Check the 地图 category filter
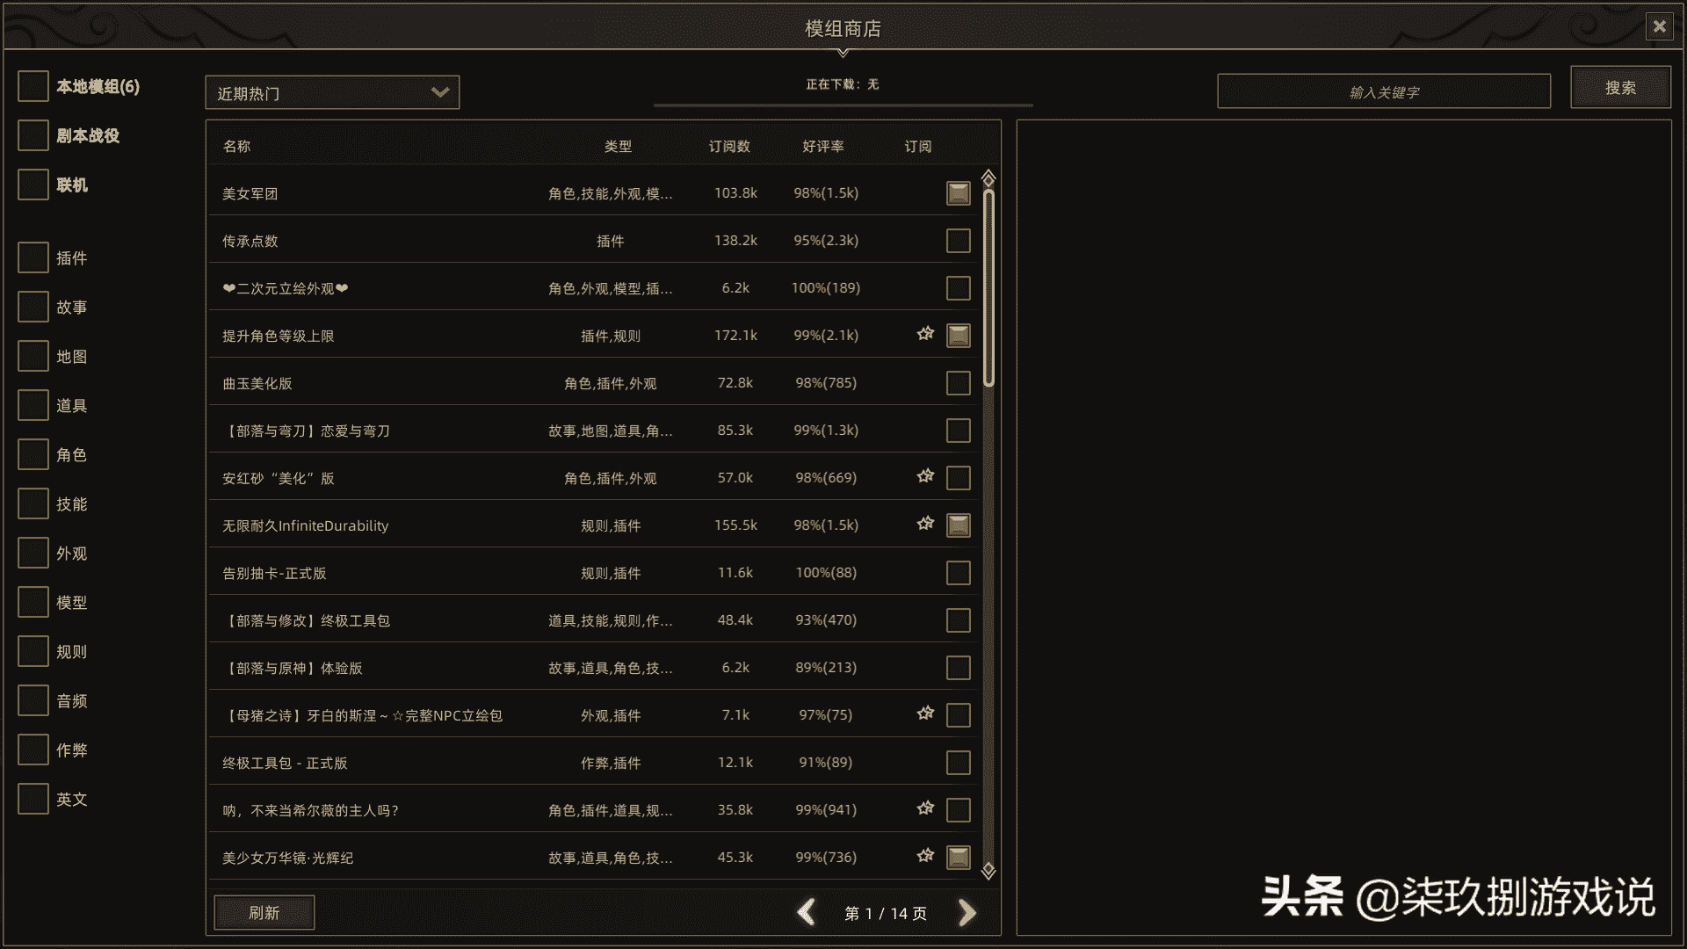1687x949 pixels. tap(33, 356)
